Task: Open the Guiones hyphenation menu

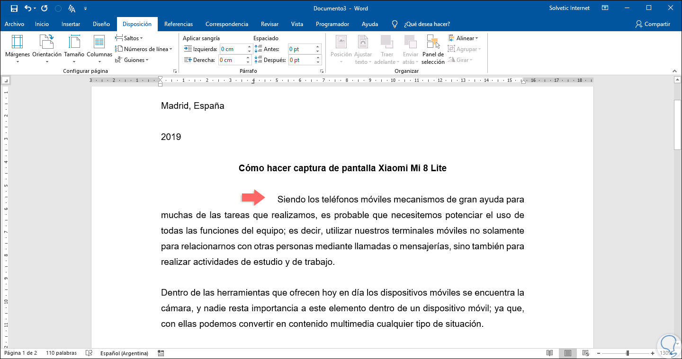Action: pos(132,60)
